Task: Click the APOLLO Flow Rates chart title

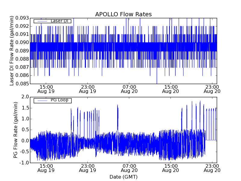Action: [123, 14]
